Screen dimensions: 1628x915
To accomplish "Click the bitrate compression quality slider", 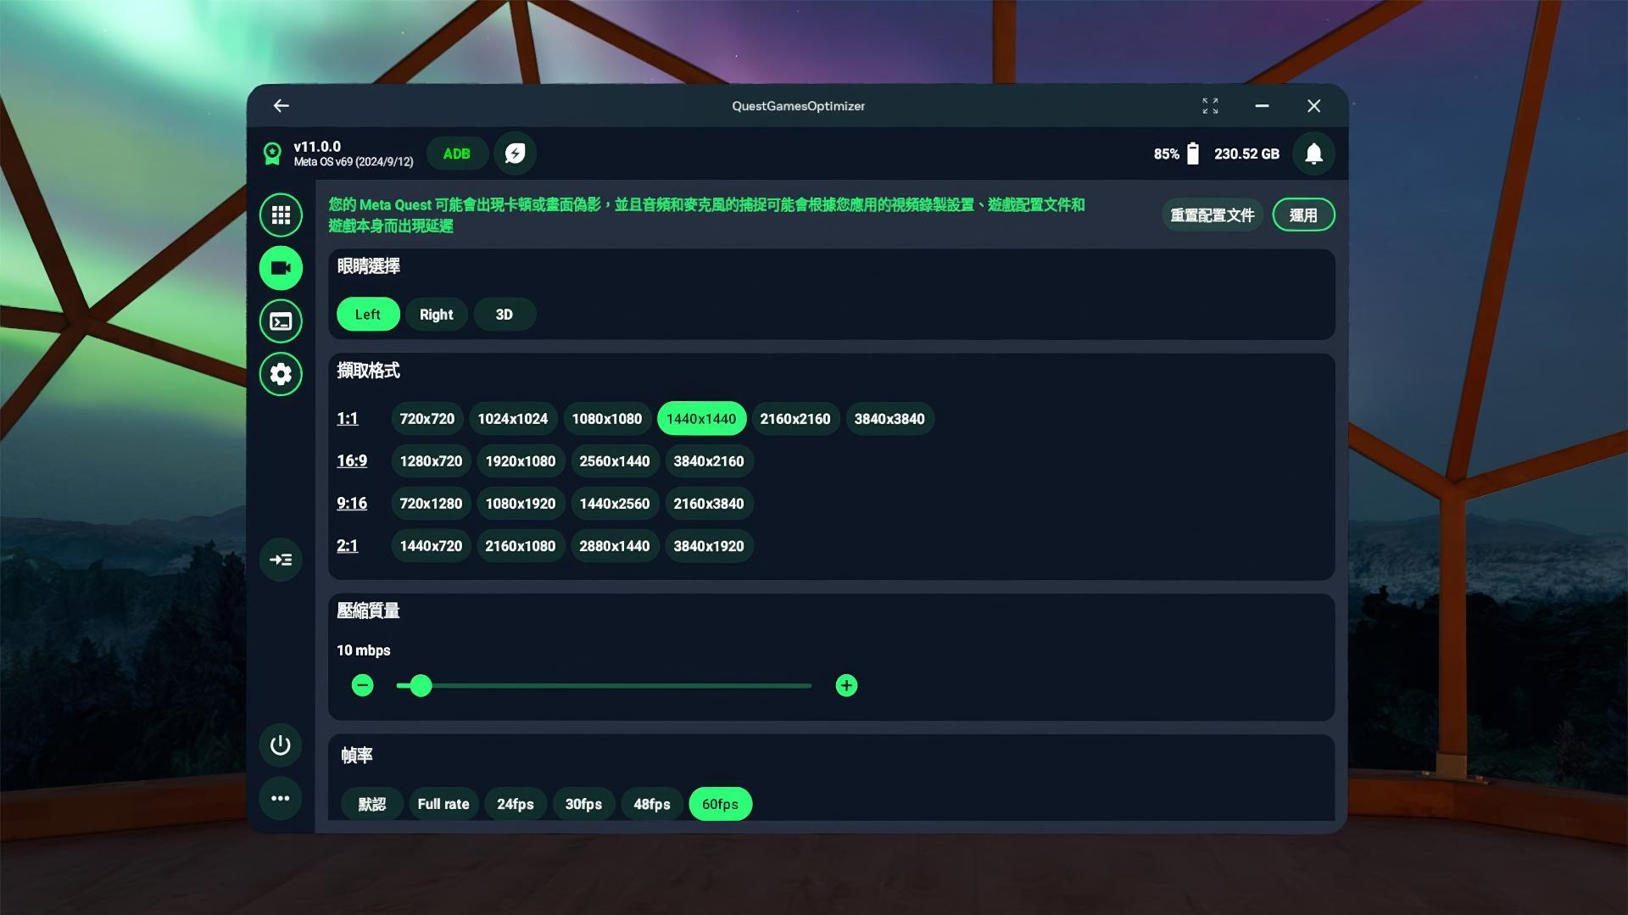I will [x=604, y=686].
